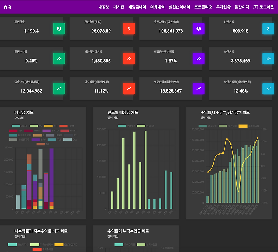Click the 누적수입금 legend color box
The width and height of the screenshot is (278, 252).
point(141,245)
